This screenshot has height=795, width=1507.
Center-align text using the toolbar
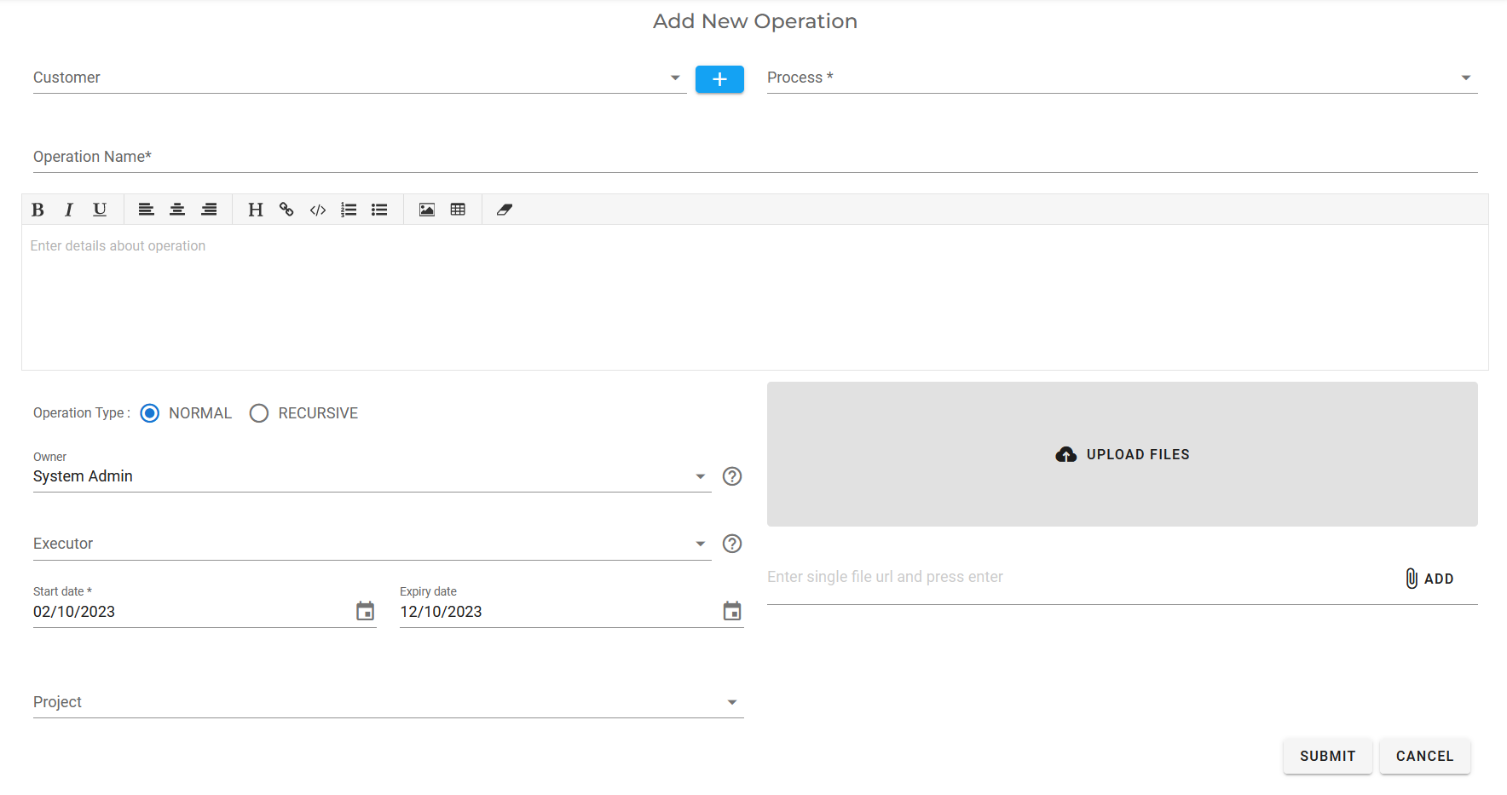(x=177, y=210)
